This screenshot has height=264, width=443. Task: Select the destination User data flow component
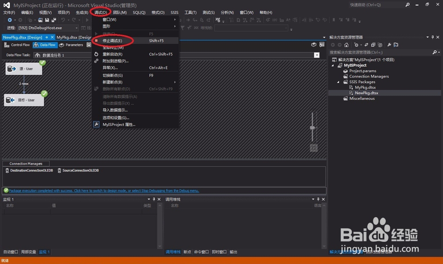point(24,100)
